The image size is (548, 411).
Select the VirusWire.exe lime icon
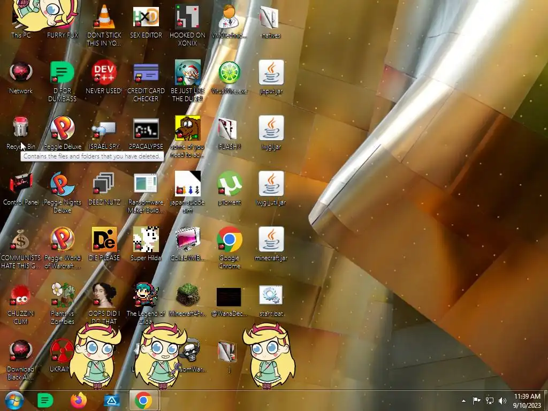pyautogui.click(x=229, y=73)
